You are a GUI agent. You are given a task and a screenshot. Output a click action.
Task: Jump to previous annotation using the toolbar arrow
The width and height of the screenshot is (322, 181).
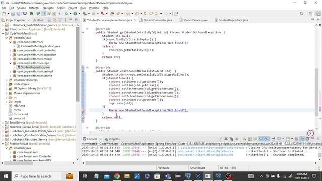[136, 14]
